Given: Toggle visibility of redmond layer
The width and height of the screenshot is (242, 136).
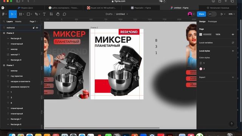Looking at the screenshot, I should pos(37,28).
